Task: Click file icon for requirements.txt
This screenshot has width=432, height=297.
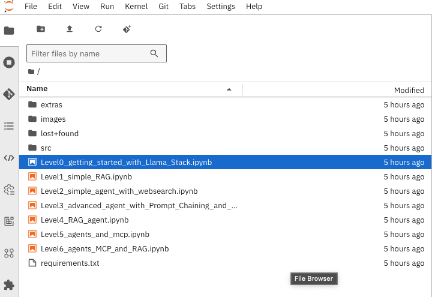Action: 32,263
